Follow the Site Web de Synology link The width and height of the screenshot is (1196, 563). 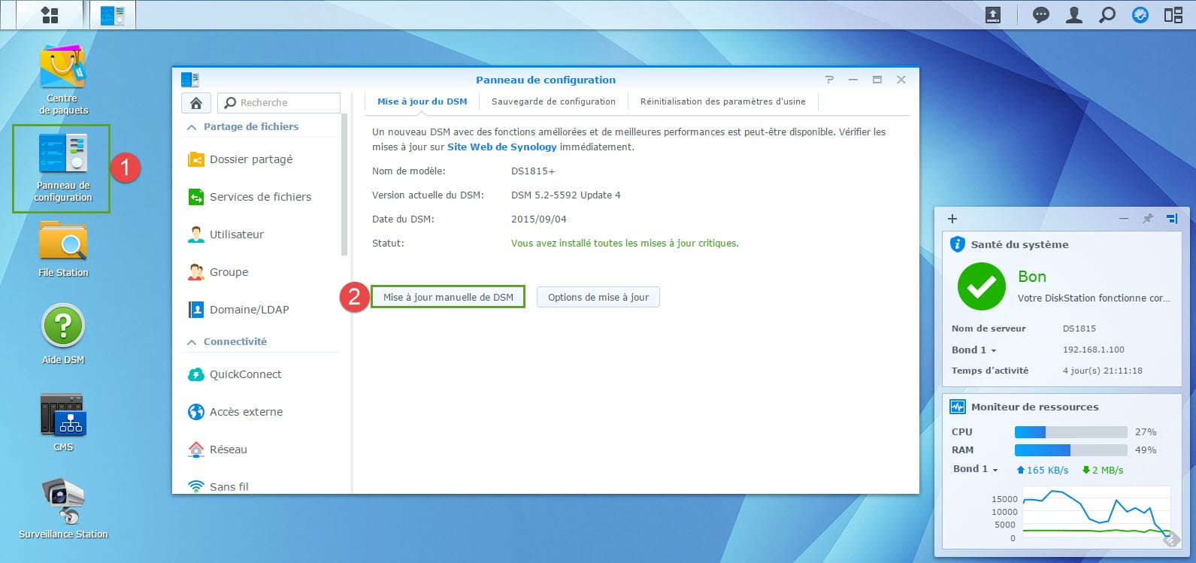[x=502, y=147]
